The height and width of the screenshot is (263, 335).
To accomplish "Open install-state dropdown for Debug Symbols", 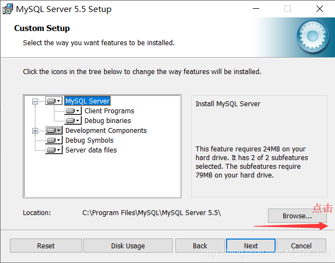I will [x=54, y=140].
